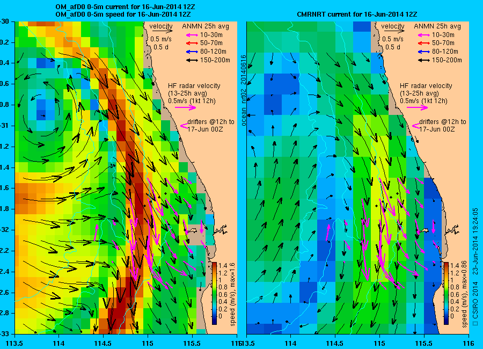Click the speed color bar in right panel

pos(446,293)
